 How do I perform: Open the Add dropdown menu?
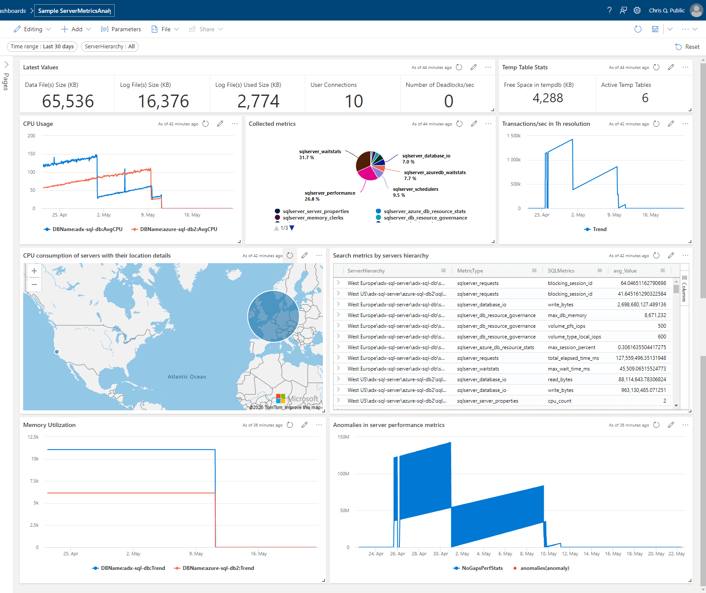(76, 29)
